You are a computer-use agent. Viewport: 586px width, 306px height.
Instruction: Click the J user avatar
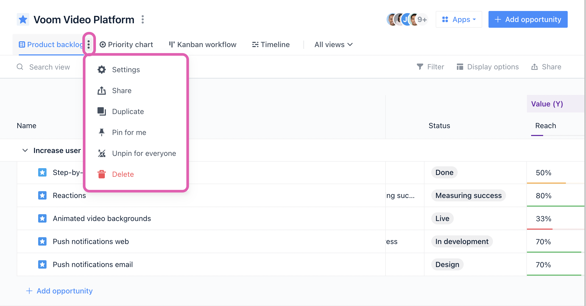point(405,19)
